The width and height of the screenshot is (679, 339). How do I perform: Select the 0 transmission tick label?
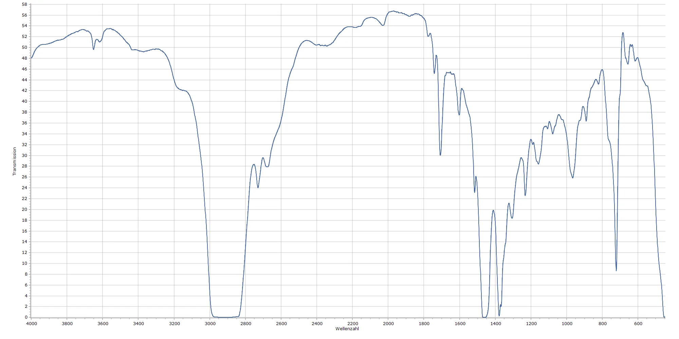[26, 317]
